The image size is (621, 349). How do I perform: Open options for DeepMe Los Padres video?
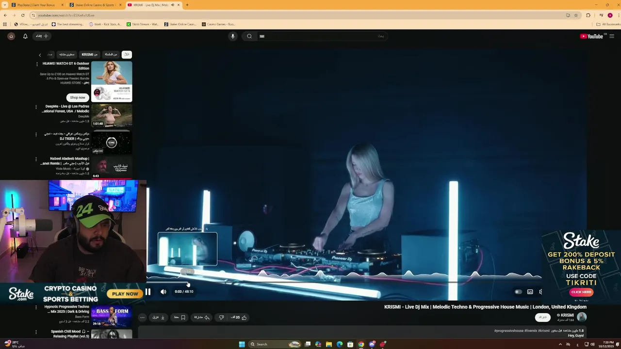pos(36,107)
